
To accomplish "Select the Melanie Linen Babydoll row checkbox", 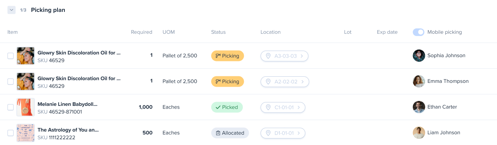I will [10, 107].
